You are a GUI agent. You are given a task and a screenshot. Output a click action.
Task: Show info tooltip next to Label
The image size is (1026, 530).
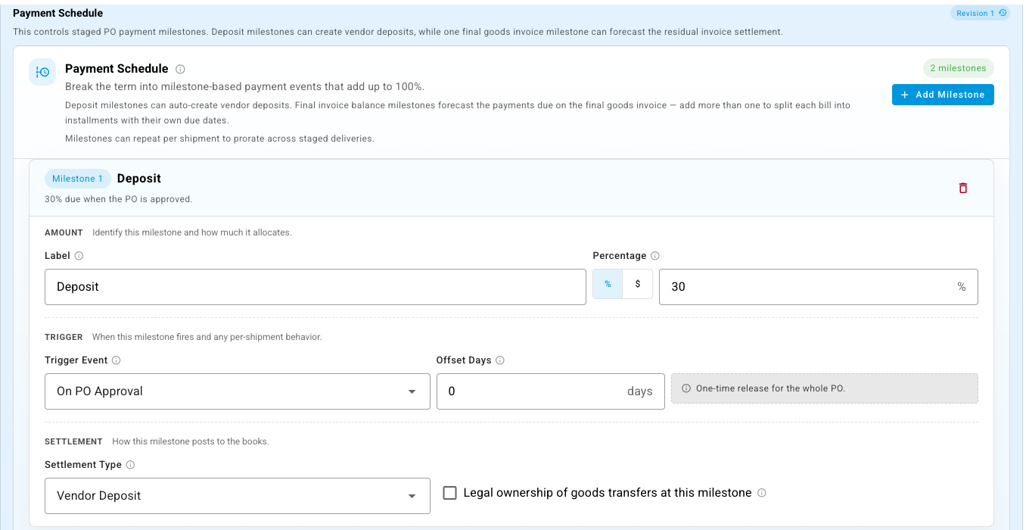[79, 256]
